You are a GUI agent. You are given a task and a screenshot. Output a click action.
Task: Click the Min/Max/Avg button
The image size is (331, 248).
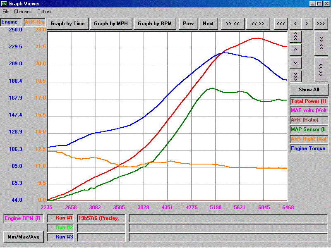[x=24, y=237]
